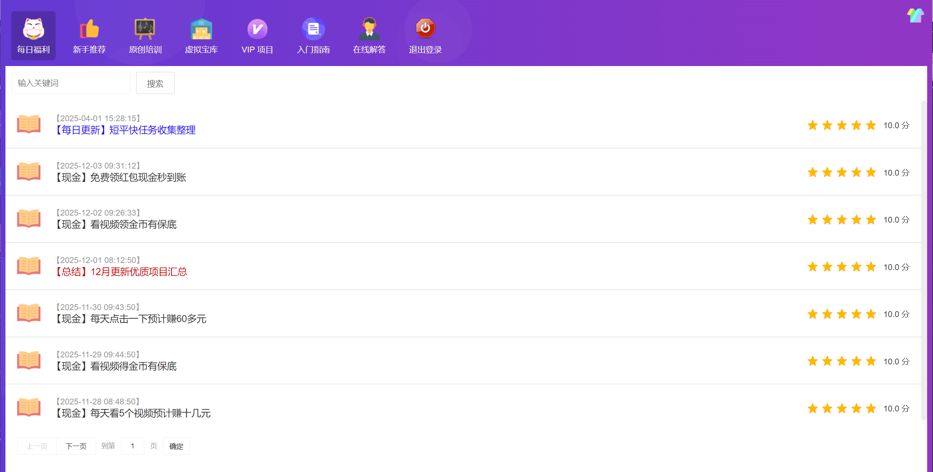Click into the 输入关键词 search field
The height and width of the screenshot is (472, 933).
(71, 83)
